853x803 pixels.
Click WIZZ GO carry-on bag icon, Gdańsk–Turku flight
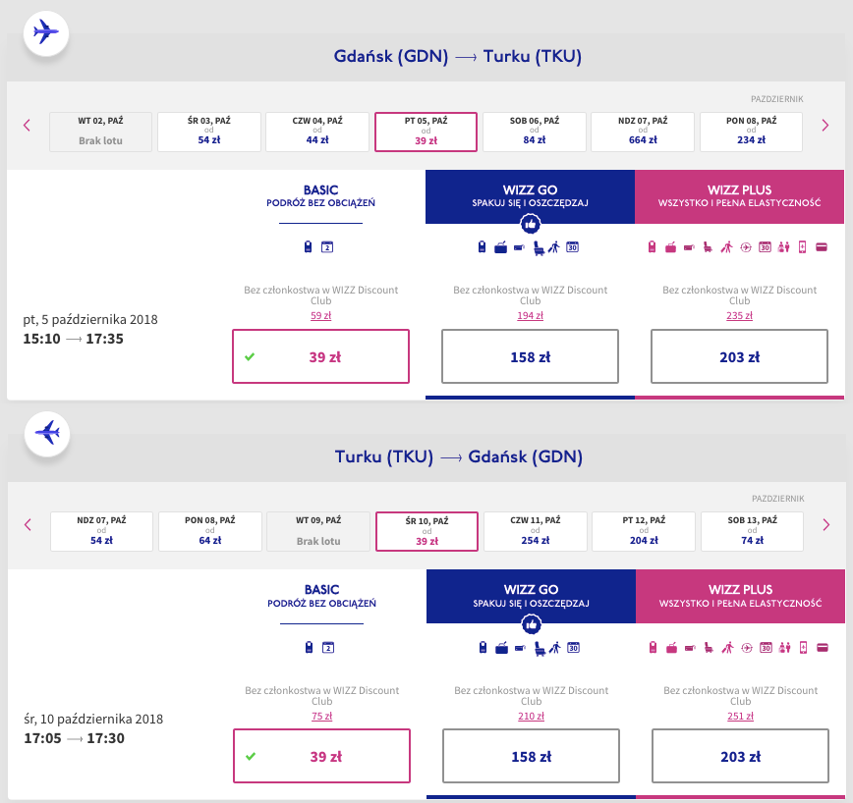click(482, 247)
